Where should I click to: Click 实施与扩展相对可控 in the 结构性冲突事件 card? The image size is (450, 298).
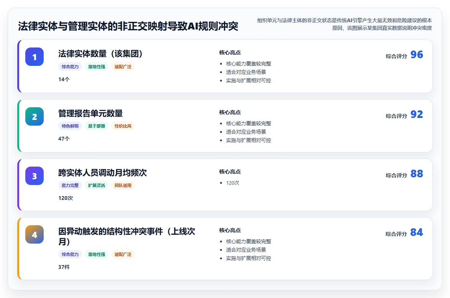248,259
